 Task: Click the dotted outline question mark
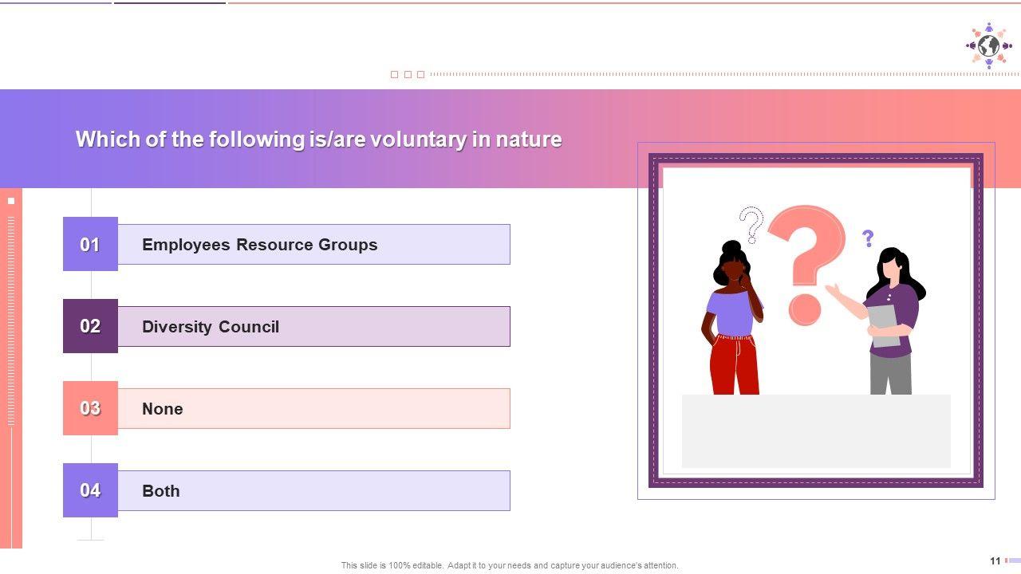pyautogui.click(x=751, y=224)
